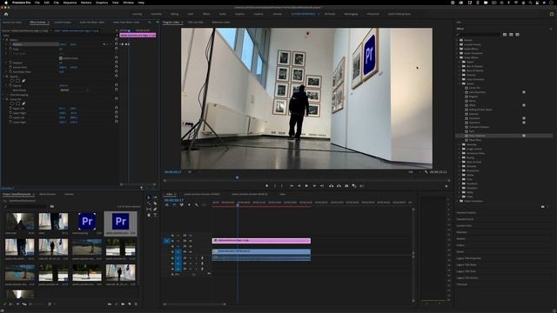Switch Project panel to list view

[11, 304]
